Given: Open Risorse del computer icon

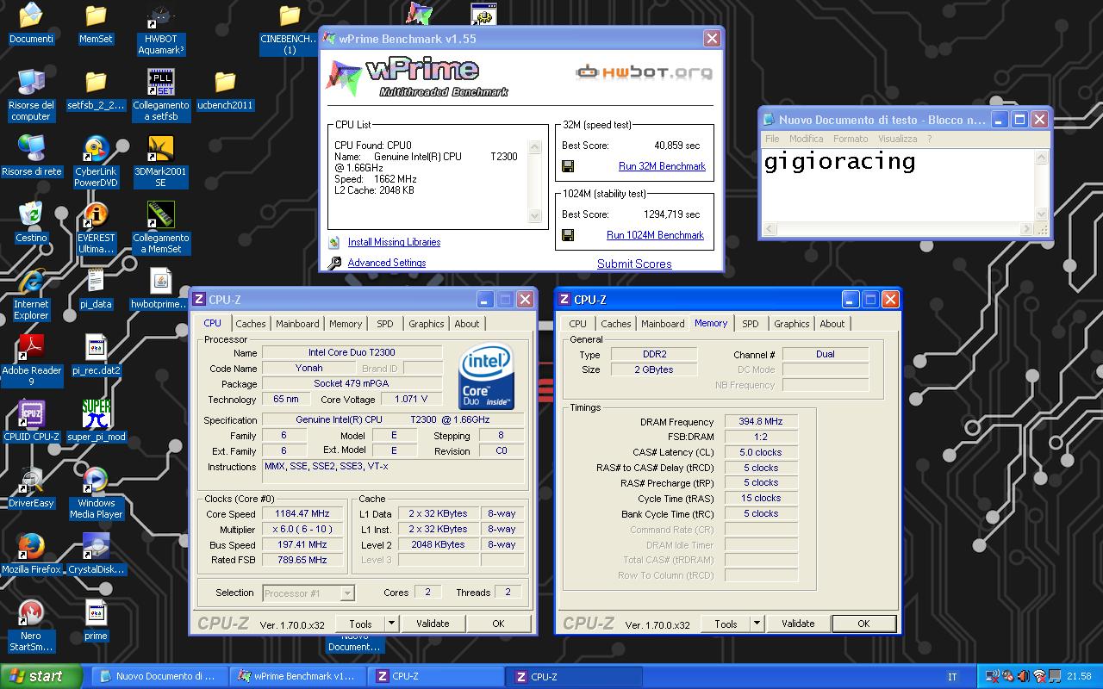Looking at the screenshot, I should tap(31, 95).
